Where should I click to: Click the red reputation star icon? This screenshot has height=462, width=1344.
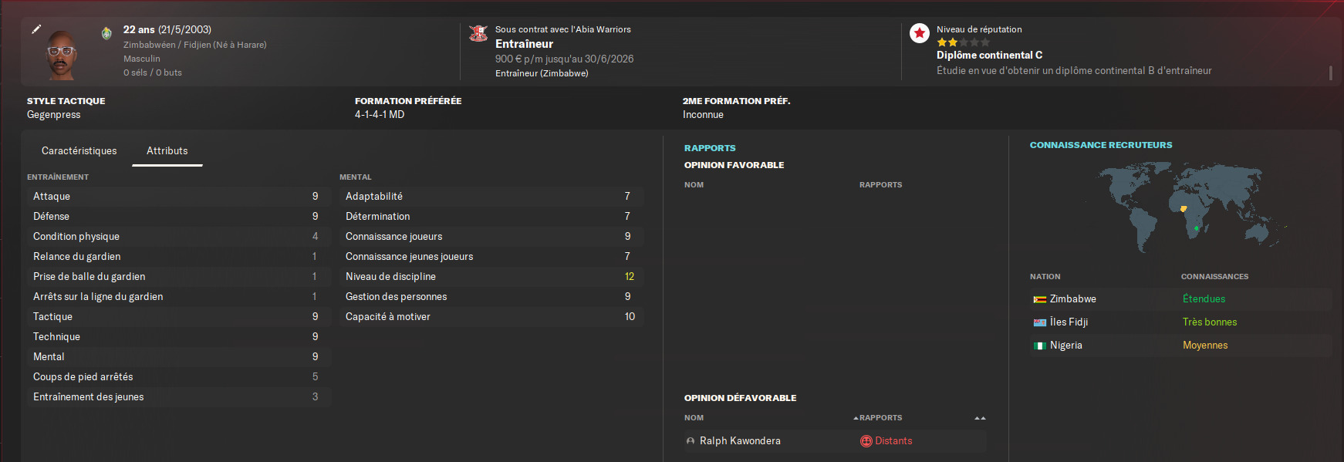click(x=919, y=33)
